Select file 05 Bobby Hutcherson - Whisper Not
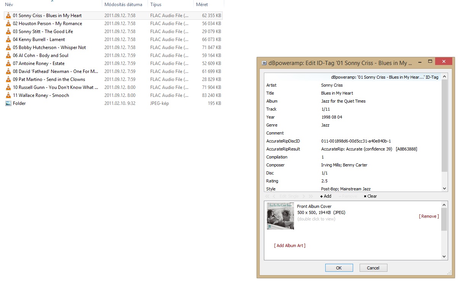 coord(49,48)
